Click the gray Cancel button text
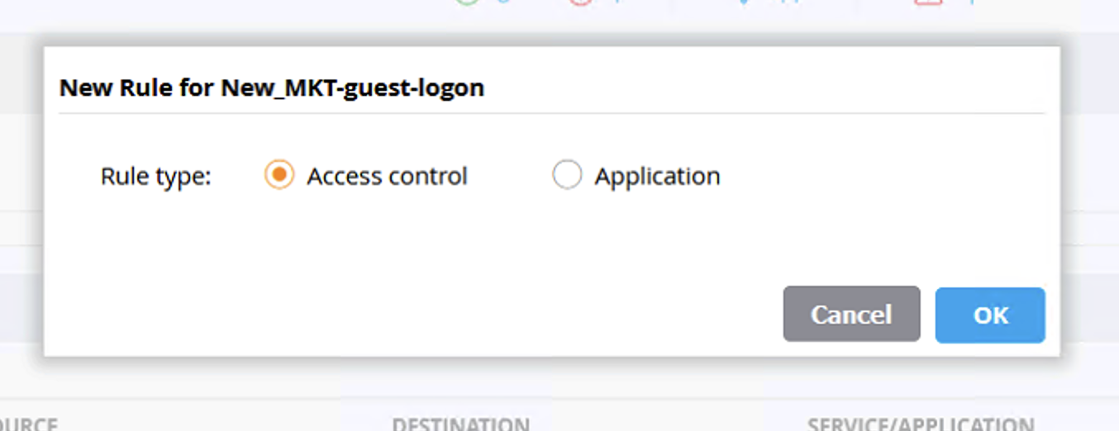 pyautogui.click(x=851, y=315)
